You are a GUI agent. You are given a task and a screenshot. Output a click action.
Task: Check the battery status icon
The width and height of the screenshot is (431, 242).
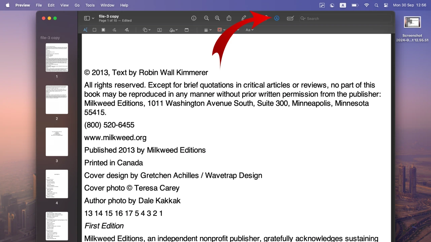(x=355, y=5)
